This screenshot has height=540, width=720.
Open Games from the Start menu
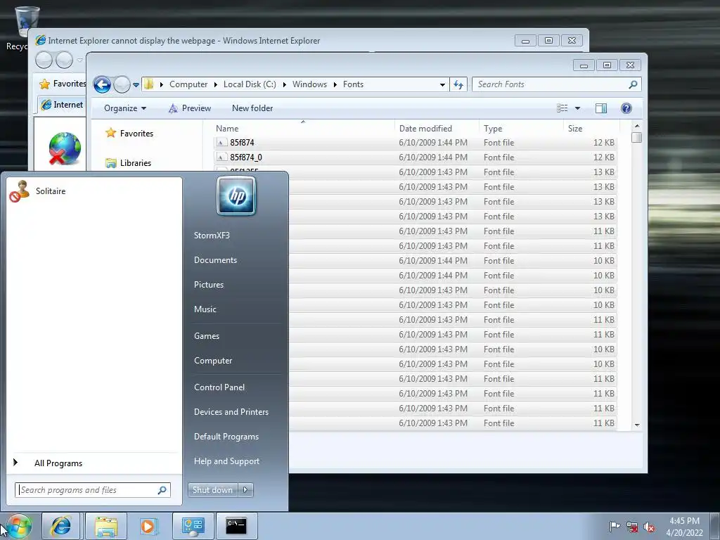click(207, 336)
